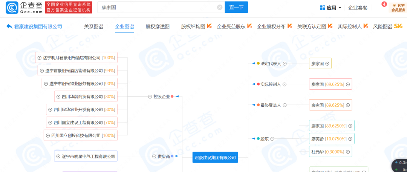Expand 遂宁市明星电气工程有限公司 node plus icon

[58, 157]
